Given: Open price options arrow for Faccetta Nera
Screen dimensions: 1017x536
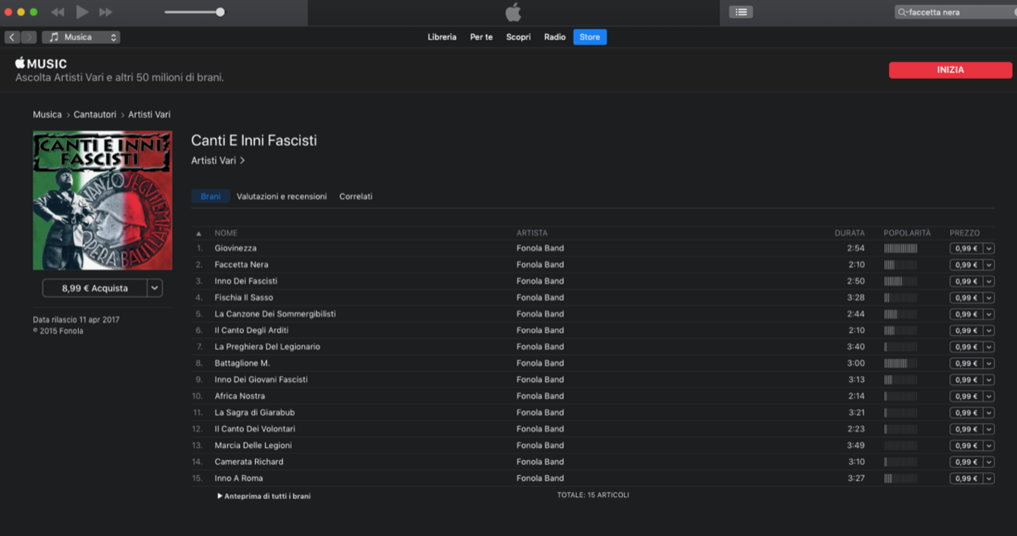Looking at the screenshot, I should (989, 264).
